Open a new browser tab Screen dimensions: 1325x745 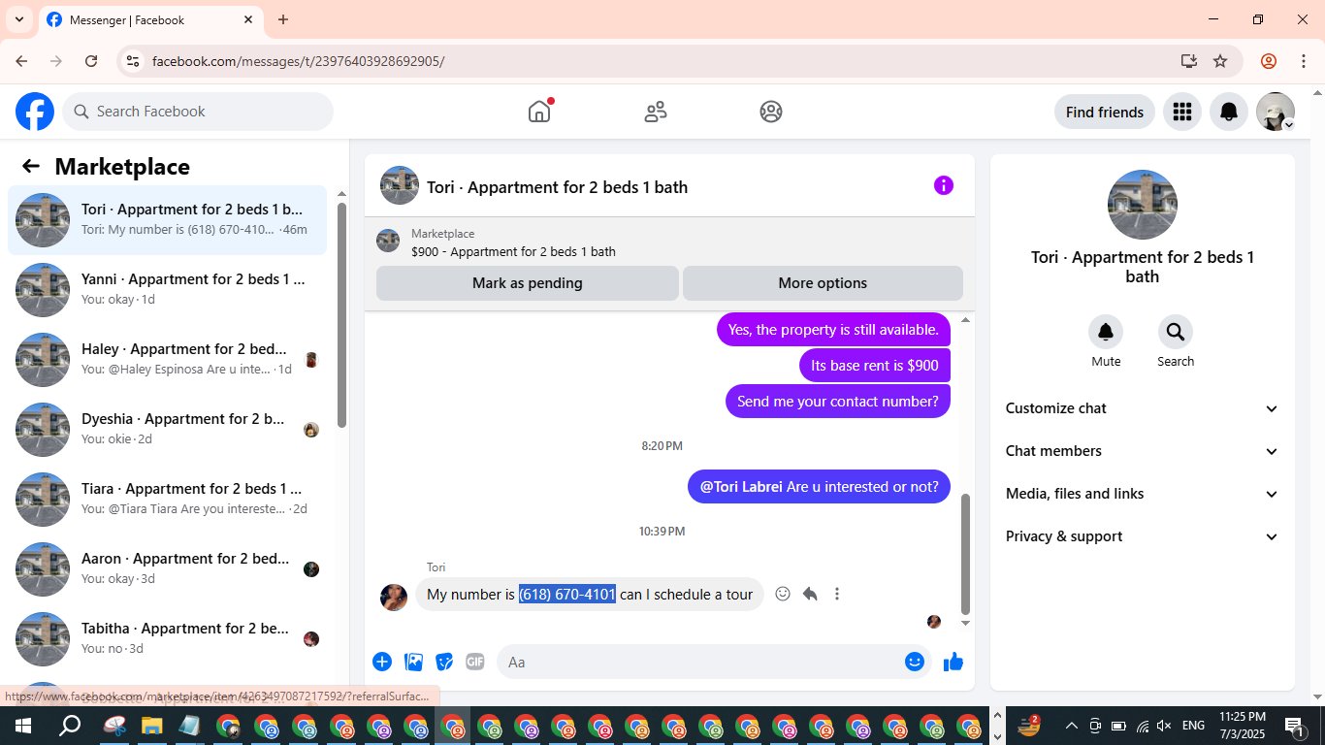(x=283, y=19)
